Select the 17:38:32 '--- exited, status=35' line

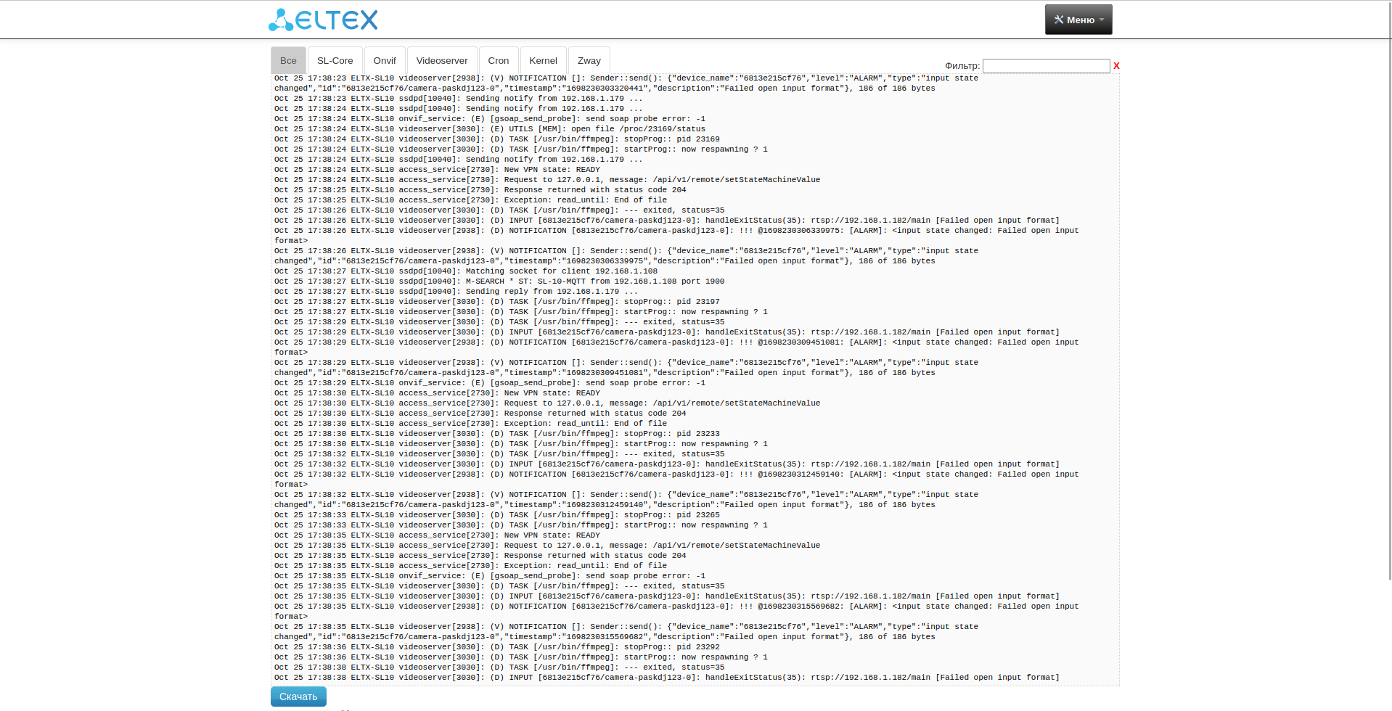pyautogui.click(x=499, y=454)
